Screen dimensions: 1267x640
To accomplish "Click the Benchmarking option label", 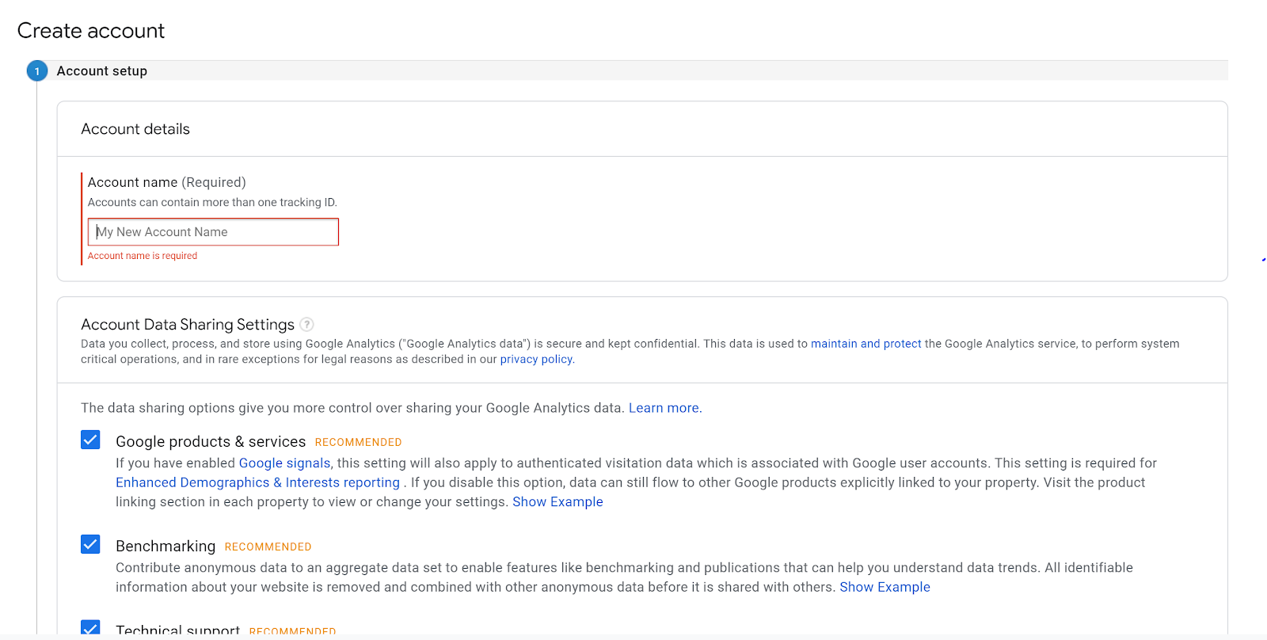I will [x=166, y=547].
